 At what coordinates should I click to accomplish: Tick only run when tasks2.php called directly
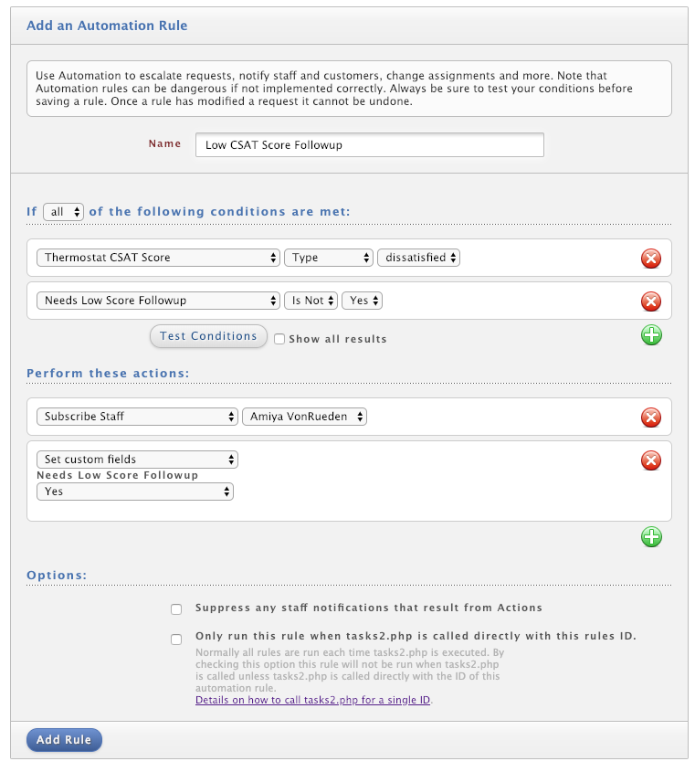(x=176, y=639)
